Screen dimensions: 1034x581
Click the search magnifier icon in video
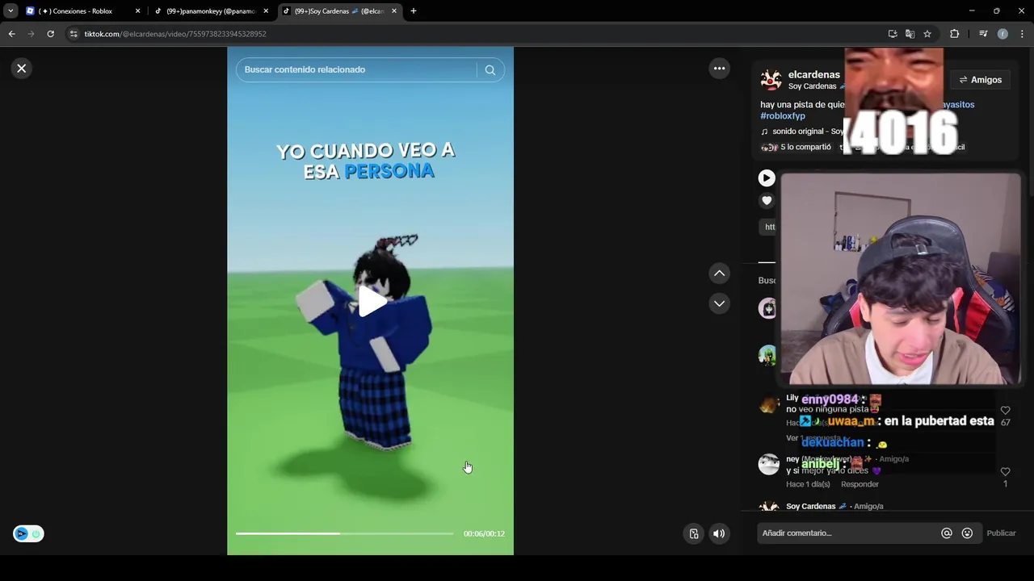(490, 70)
